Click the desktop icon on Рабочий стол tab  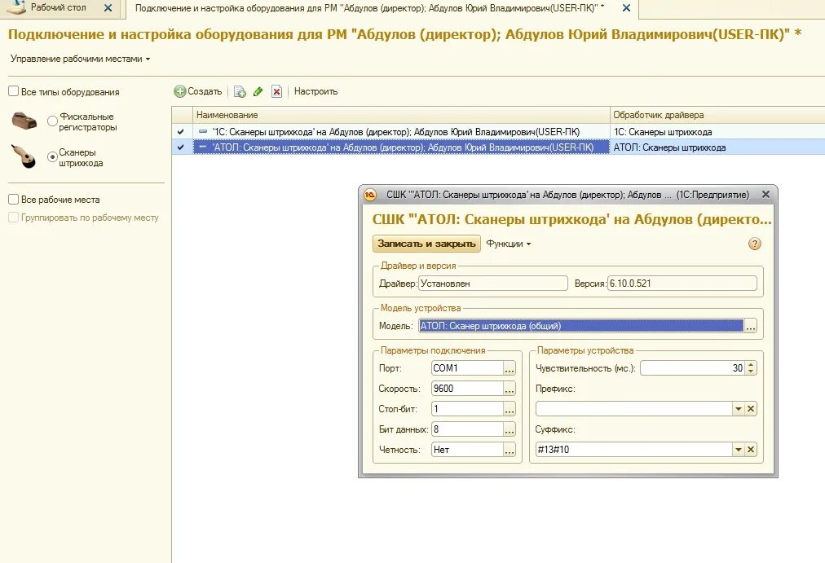coord(15,7)
